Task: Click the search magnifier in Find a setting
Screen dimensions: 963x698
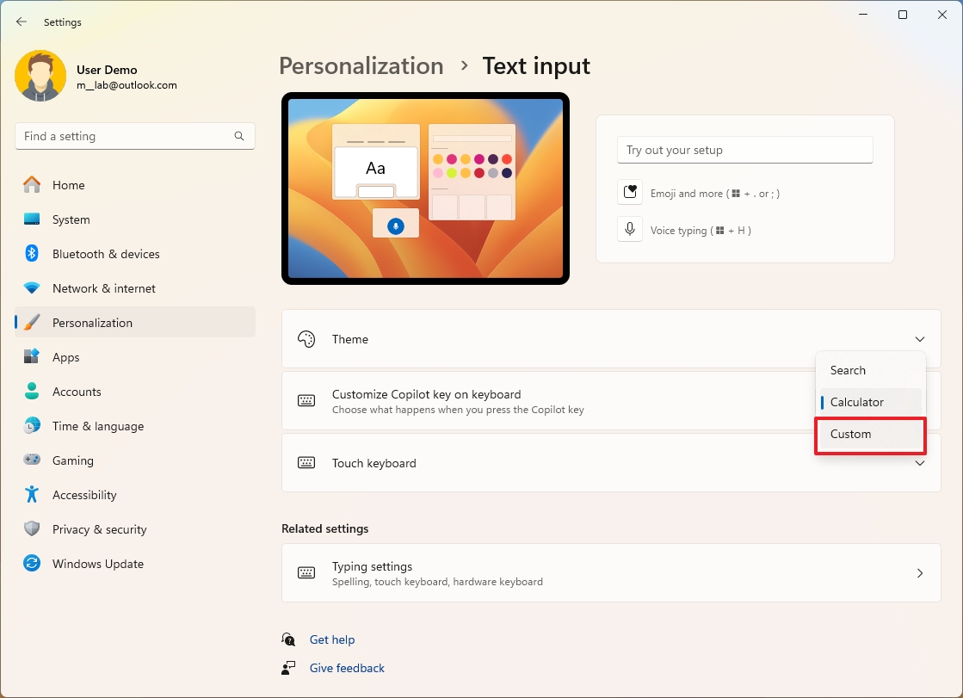Action: tap(239, 136)
